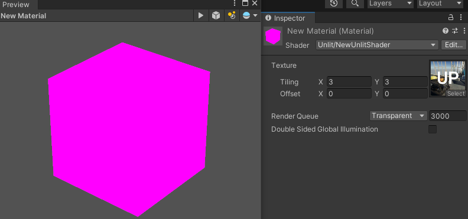The height and width of the screenshot is (219, 468).
Task: Enable Double Sided Global Illumination checkbox
Action: pos(433,129)
